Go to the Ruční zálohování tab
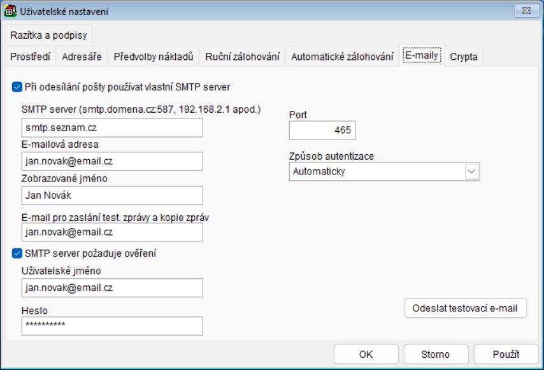 [x=242, y=57]
